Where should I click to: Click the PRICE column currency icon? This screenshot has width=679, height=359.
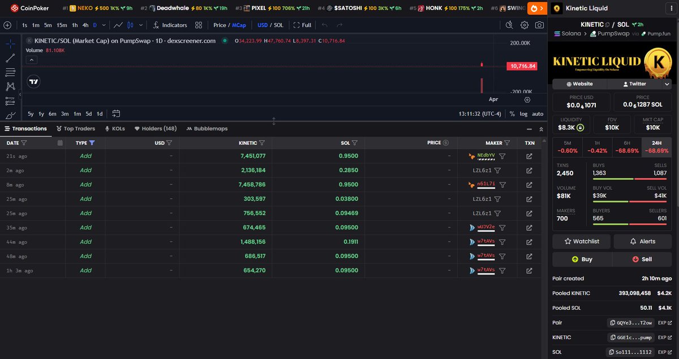(446, 143)
